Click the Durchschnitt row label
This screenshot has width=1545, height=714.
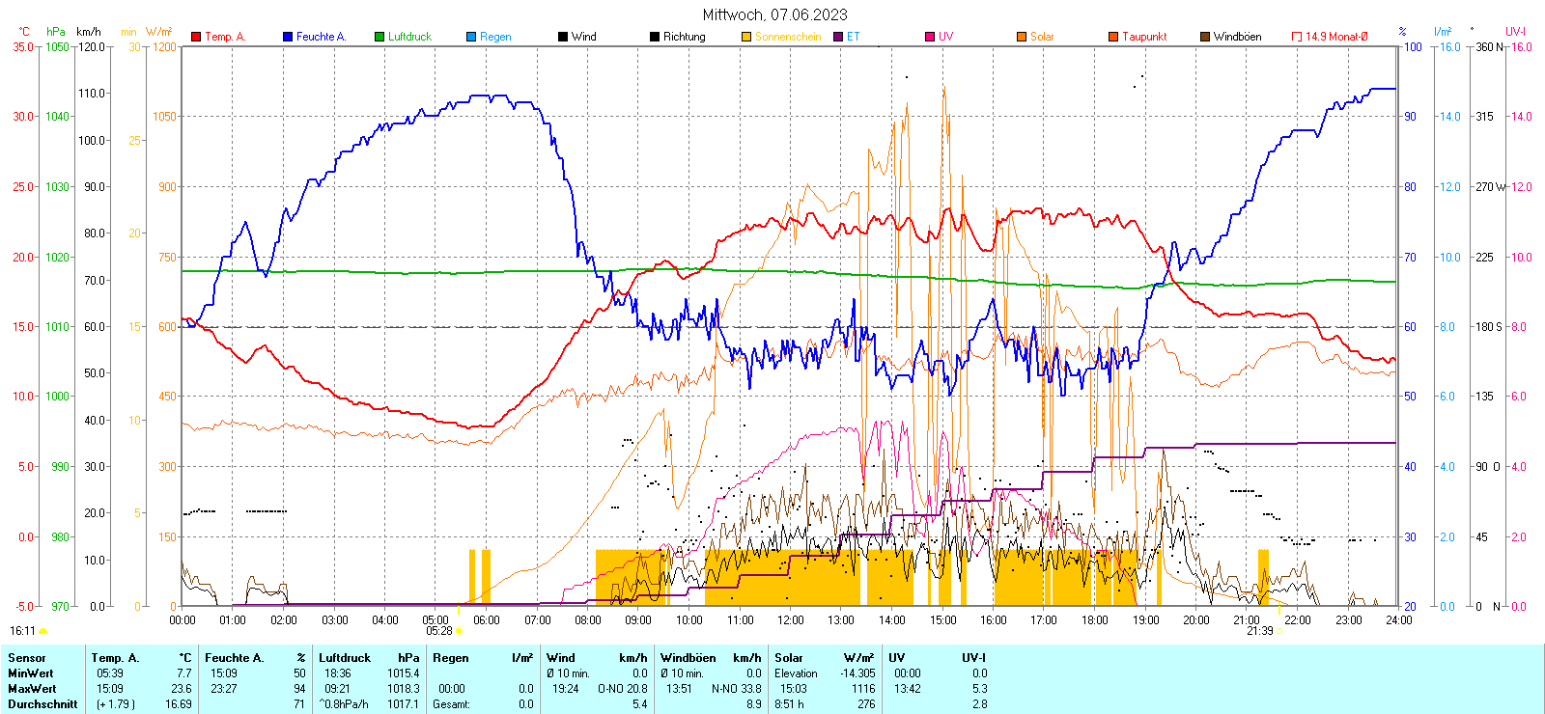(42, 704)
